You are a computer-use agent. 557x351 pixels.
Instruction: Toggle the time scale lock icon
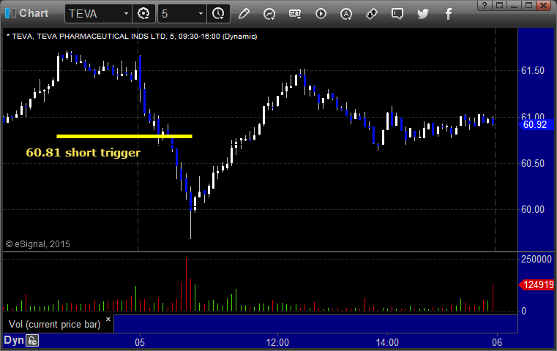point(32,341)
